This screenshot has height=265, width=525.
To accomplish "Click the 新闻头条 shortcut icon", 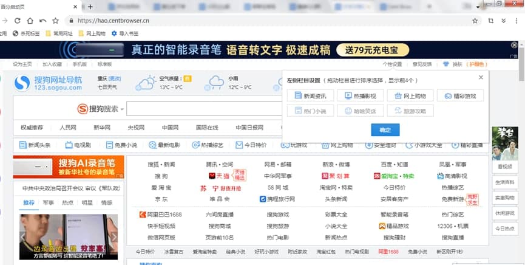I will (23, 145).
